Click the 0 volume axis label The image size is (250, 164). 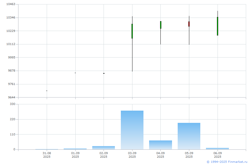coord(14,149)
